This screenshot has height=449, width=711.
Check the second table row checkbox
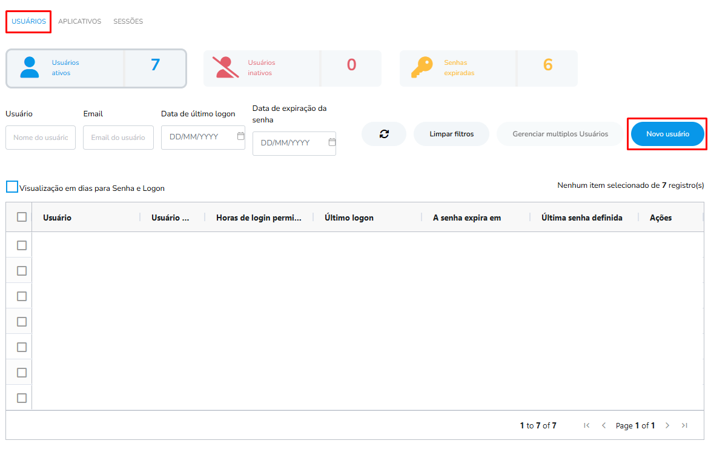point(22,270)
